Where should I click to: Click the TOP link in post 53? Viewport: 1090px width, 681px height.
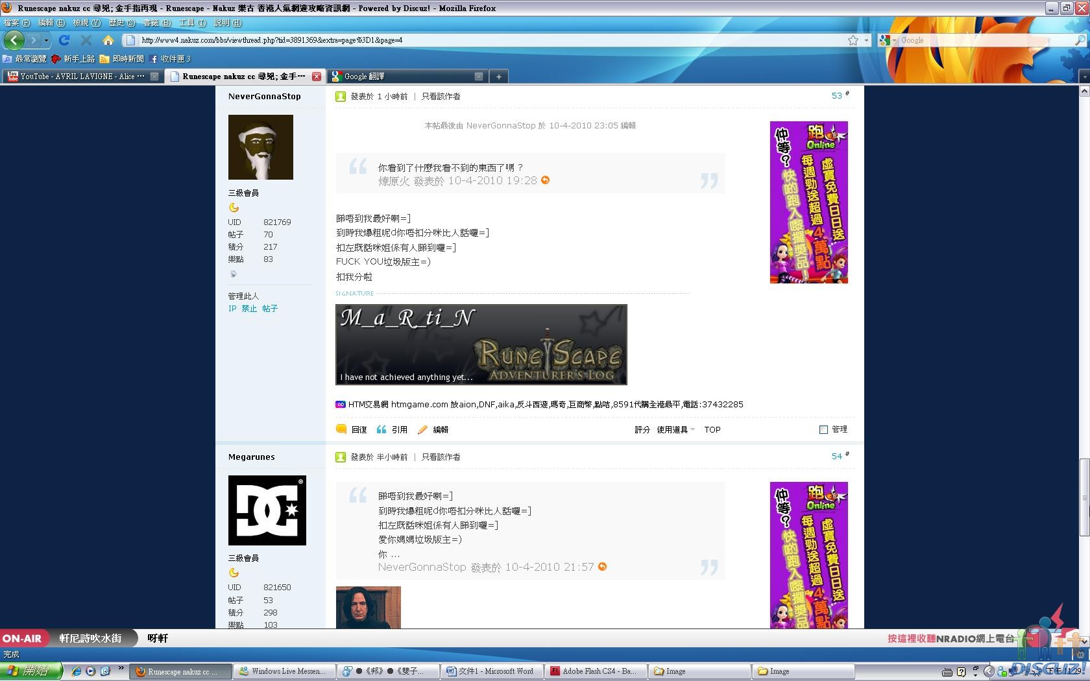pyautogui.click(x=712, y=429)
